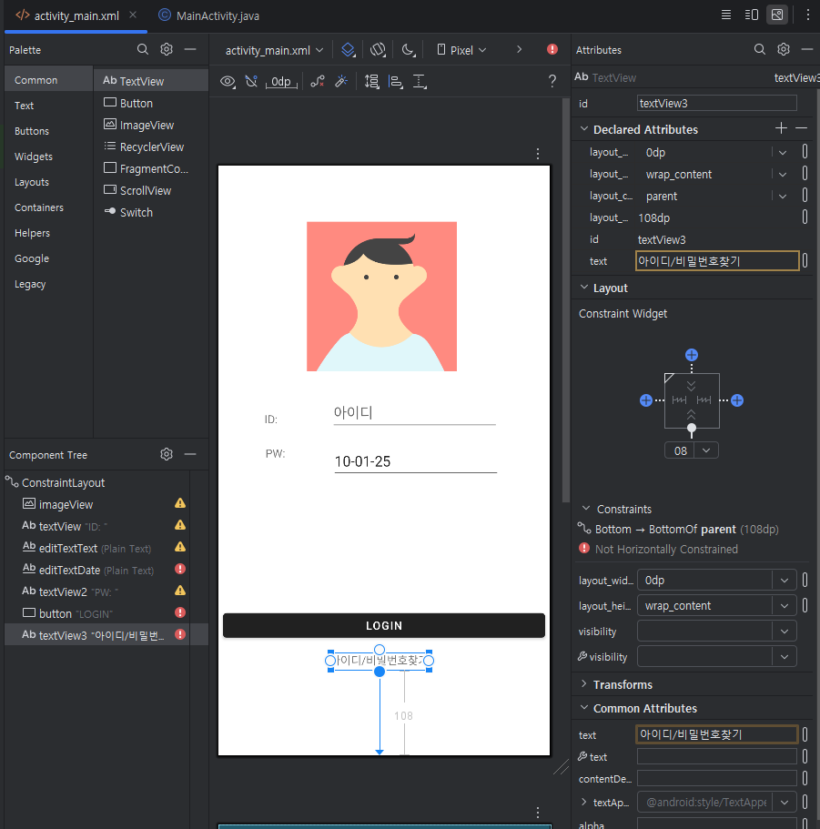Viewport: 820px width, 829px height.
Task: Pick the Switch widget in the palette
Action: click(x=151, y=212)
